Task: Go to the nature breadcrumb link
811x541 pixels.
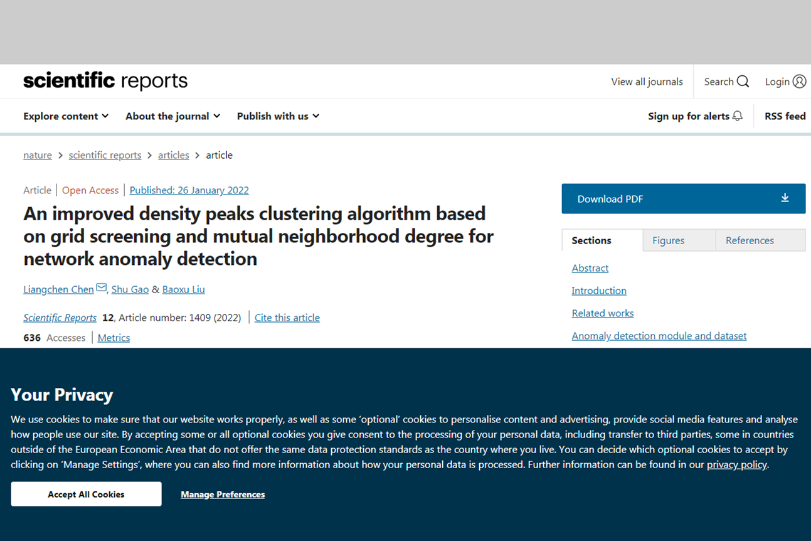Action: (x=38, y=155)
